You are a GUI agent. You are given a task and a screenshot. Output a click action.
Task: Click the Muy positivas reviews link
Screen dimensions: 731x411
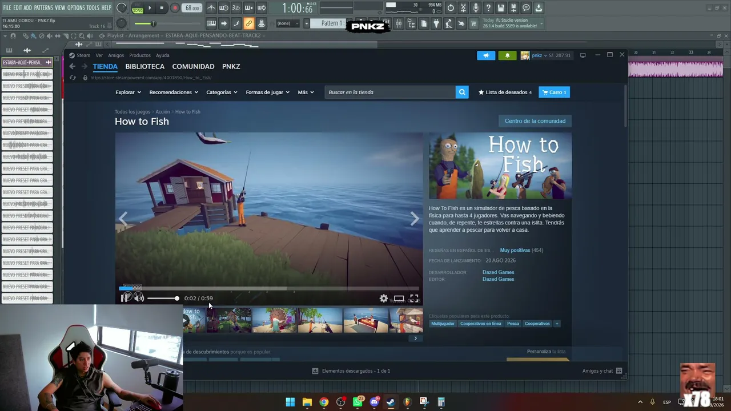tap(515, 251)
